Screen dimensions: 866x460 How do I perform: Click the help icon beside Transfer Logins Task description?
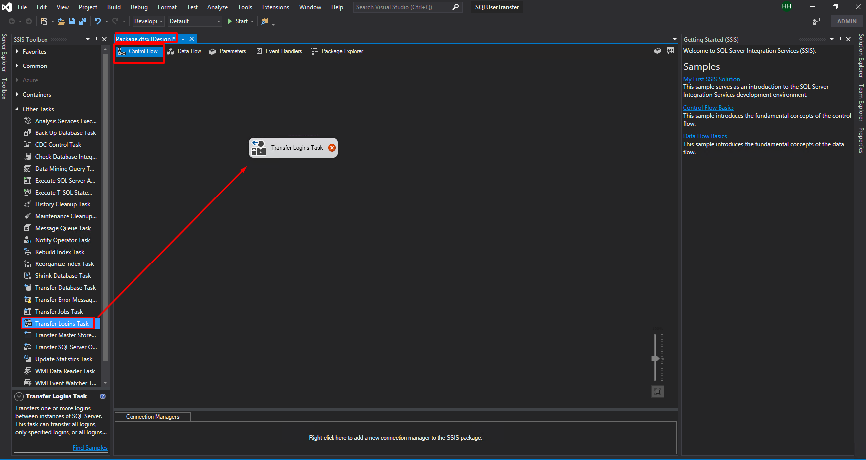103,396
